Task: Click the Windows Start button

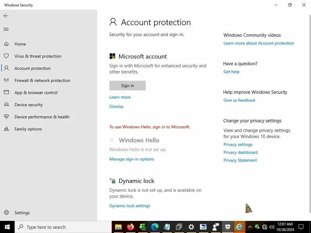Action: [7, 227]
